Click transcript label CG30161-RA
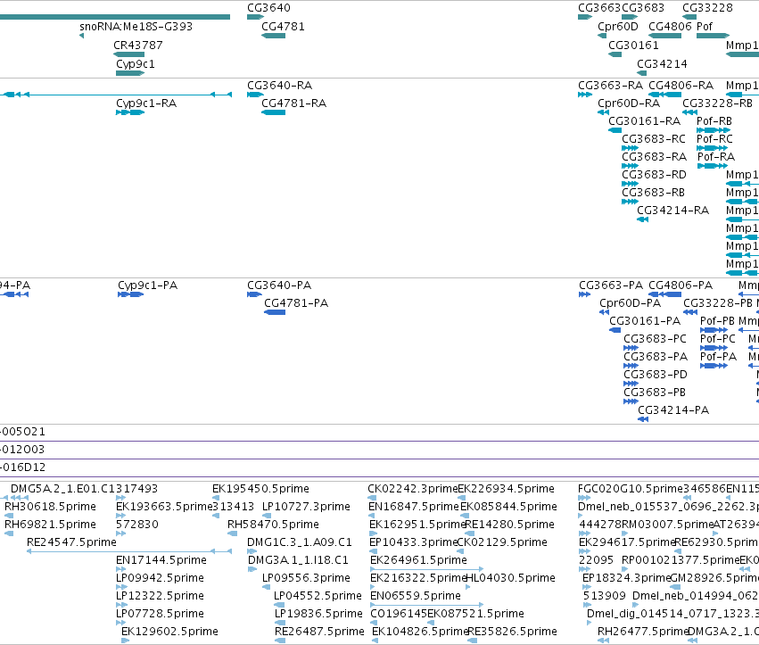 [x=644, y=121]
